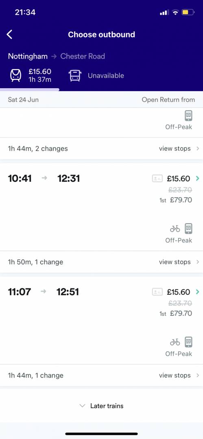The width and height of the screenshot is (203, 439).
Task: Tap railcard icon on 11:07 journey
Action: pos(157,292)
